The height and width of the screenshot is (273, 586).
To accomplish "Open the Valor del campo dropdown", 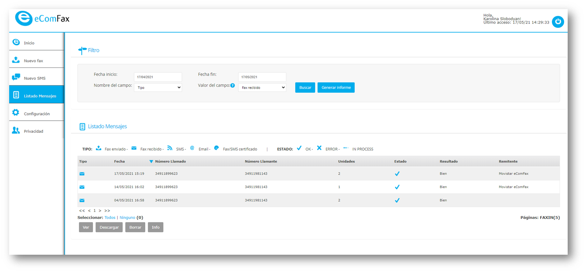I will 262,88.
